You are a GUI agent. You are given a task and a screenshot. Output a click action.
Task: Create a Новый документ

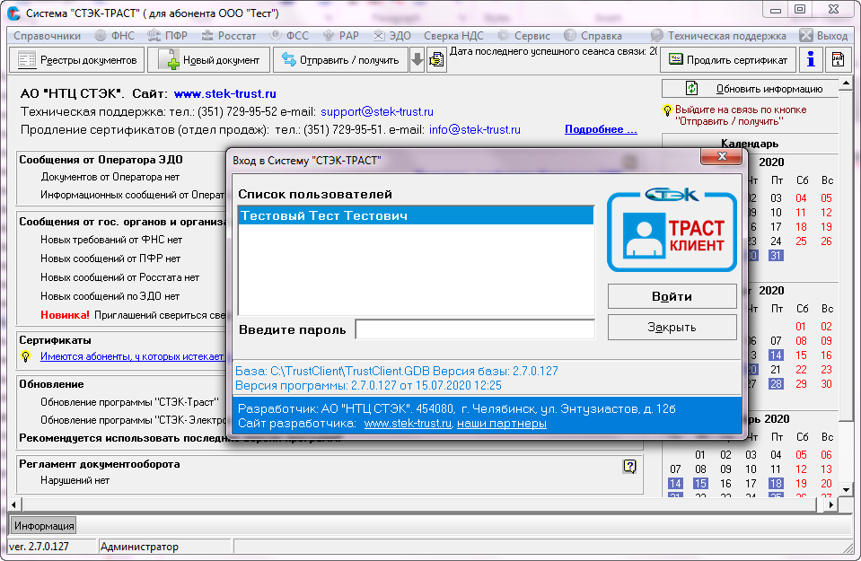[209, 60]
